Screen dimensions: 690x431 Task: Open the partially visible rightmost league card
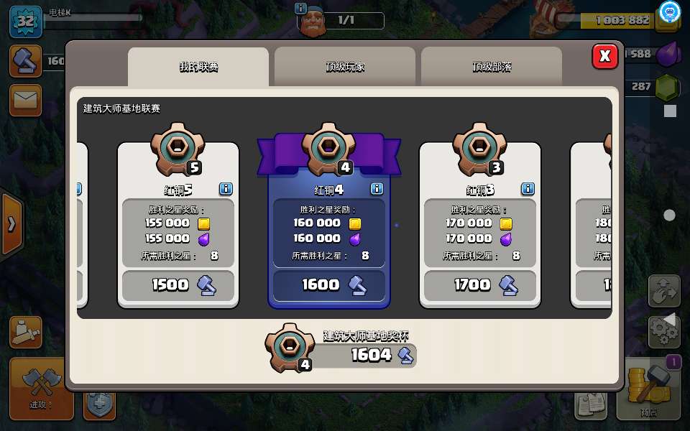tap(591, 224)
